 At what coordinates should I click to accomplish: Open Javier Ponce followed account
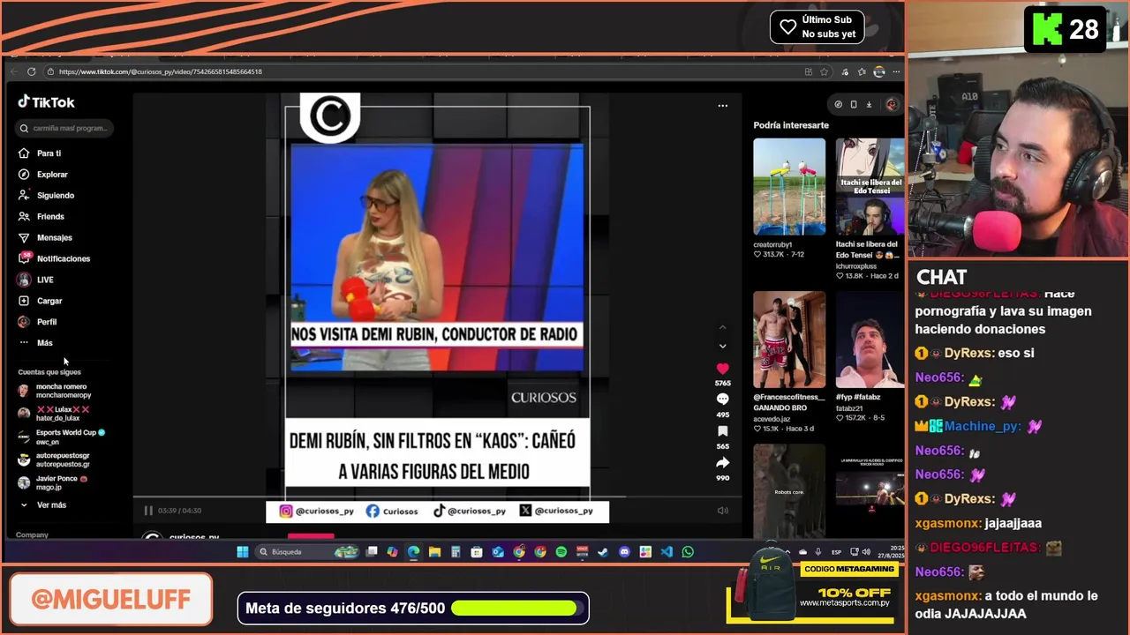[x=53, y=482]
